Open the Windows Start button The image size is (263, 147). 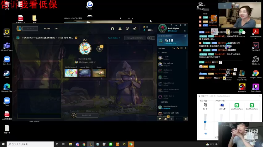pos(3,144)
